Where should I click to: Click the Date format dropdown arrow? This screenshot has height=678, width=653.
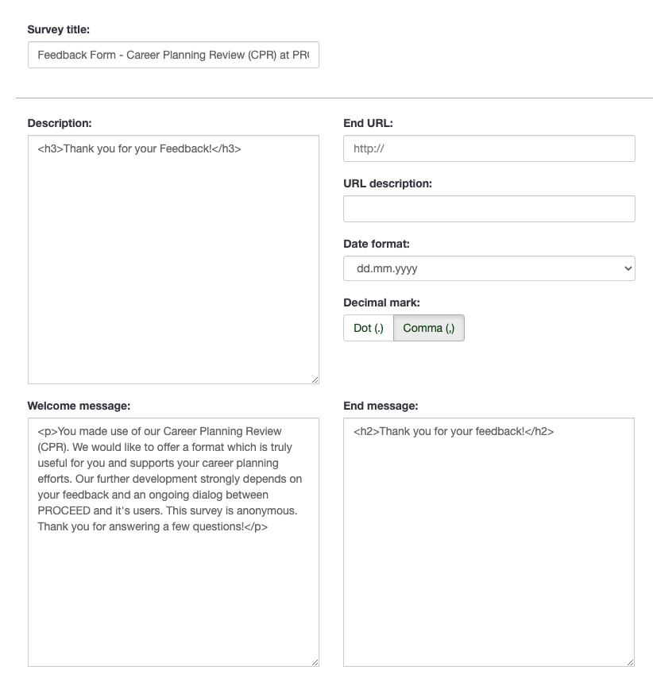click(x=628, y=269)
